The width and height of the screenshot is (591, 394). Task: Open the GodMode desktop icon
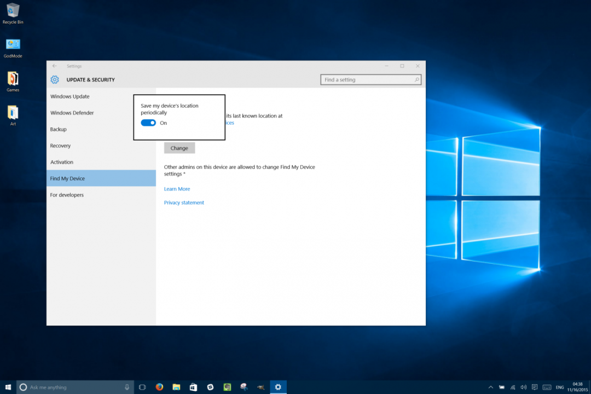(x=13, y=48)
